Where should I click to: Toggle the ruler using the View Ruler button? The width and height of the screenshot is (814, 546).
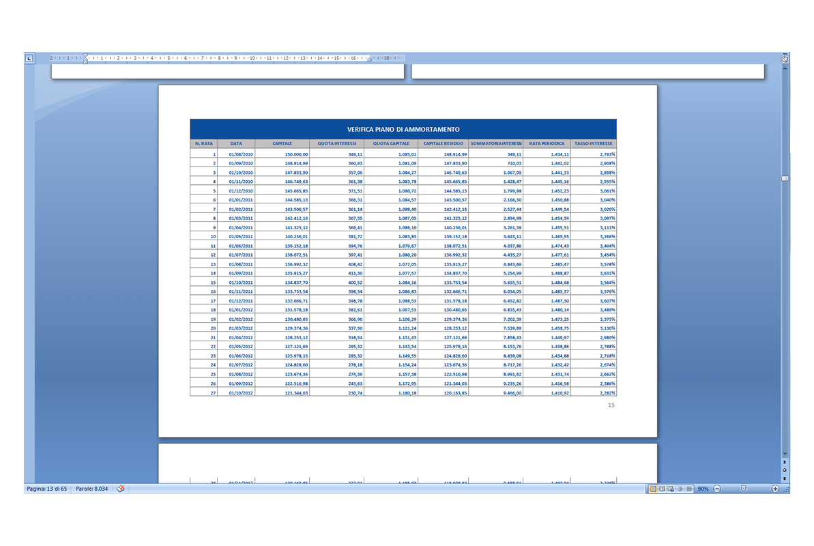pos(785,59)
